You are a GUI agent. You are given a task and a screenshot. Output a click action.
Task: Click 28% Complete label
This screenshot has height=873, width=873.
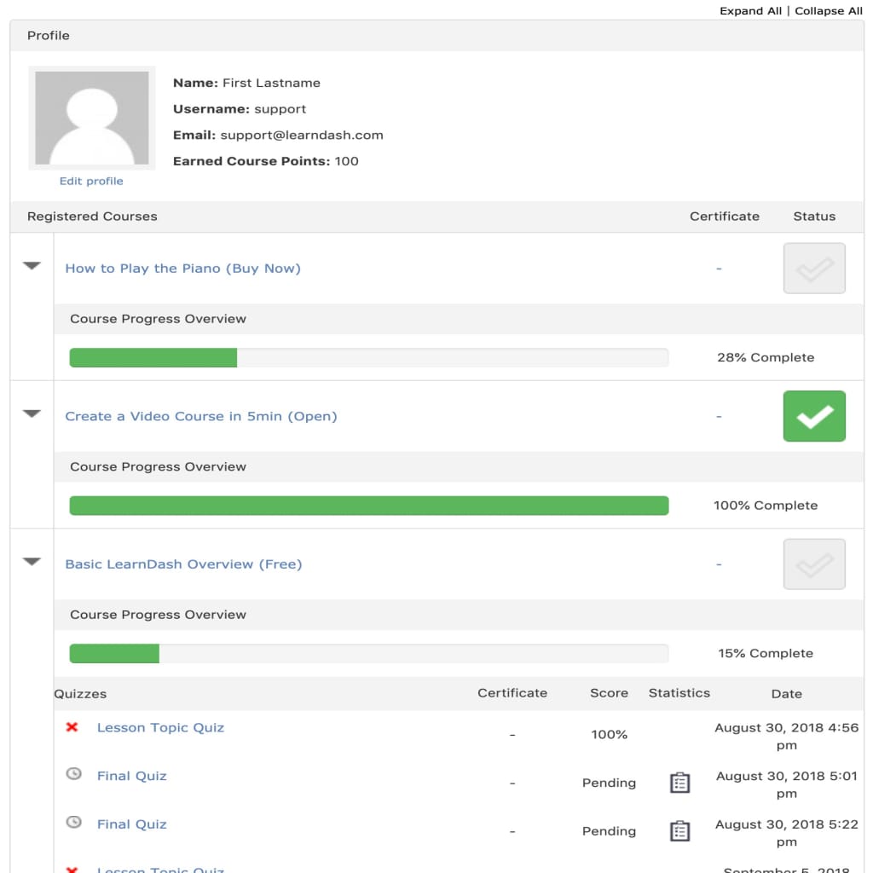(x=766, y=357)
